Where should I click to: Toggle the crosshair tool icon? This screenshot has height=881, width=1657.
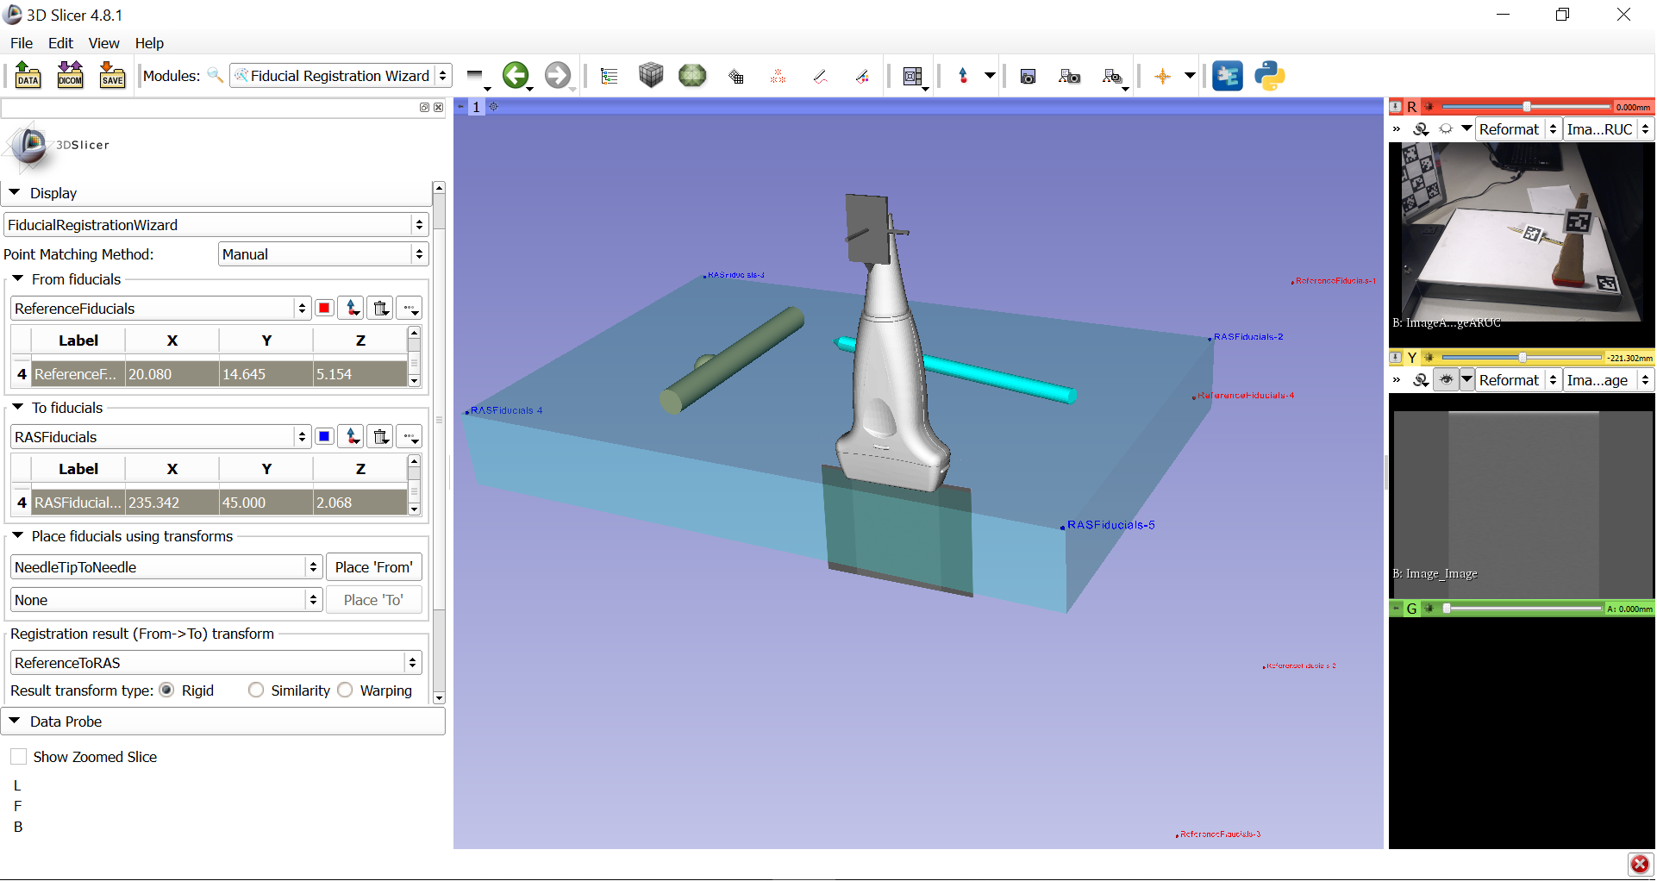1162,76
